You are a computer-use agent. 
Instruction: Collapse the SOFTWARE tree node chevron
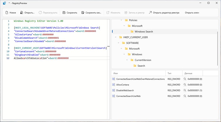118,43
